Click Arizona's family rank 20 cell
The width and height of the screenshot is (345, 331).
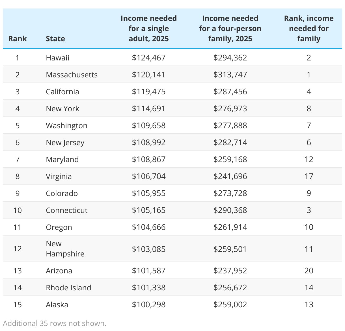pos(309,271)
